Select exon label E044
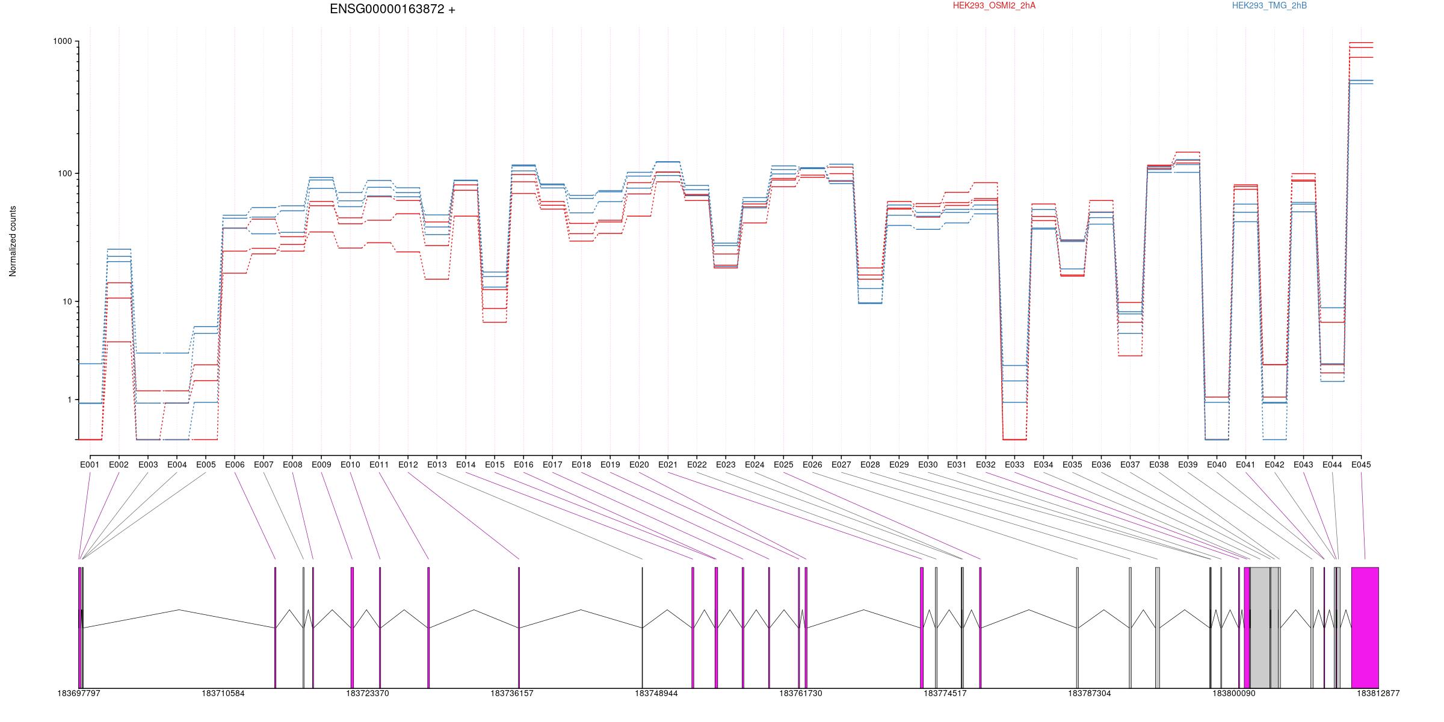The width and height of the screenshot is (1444, 722). pos(1332,464)
